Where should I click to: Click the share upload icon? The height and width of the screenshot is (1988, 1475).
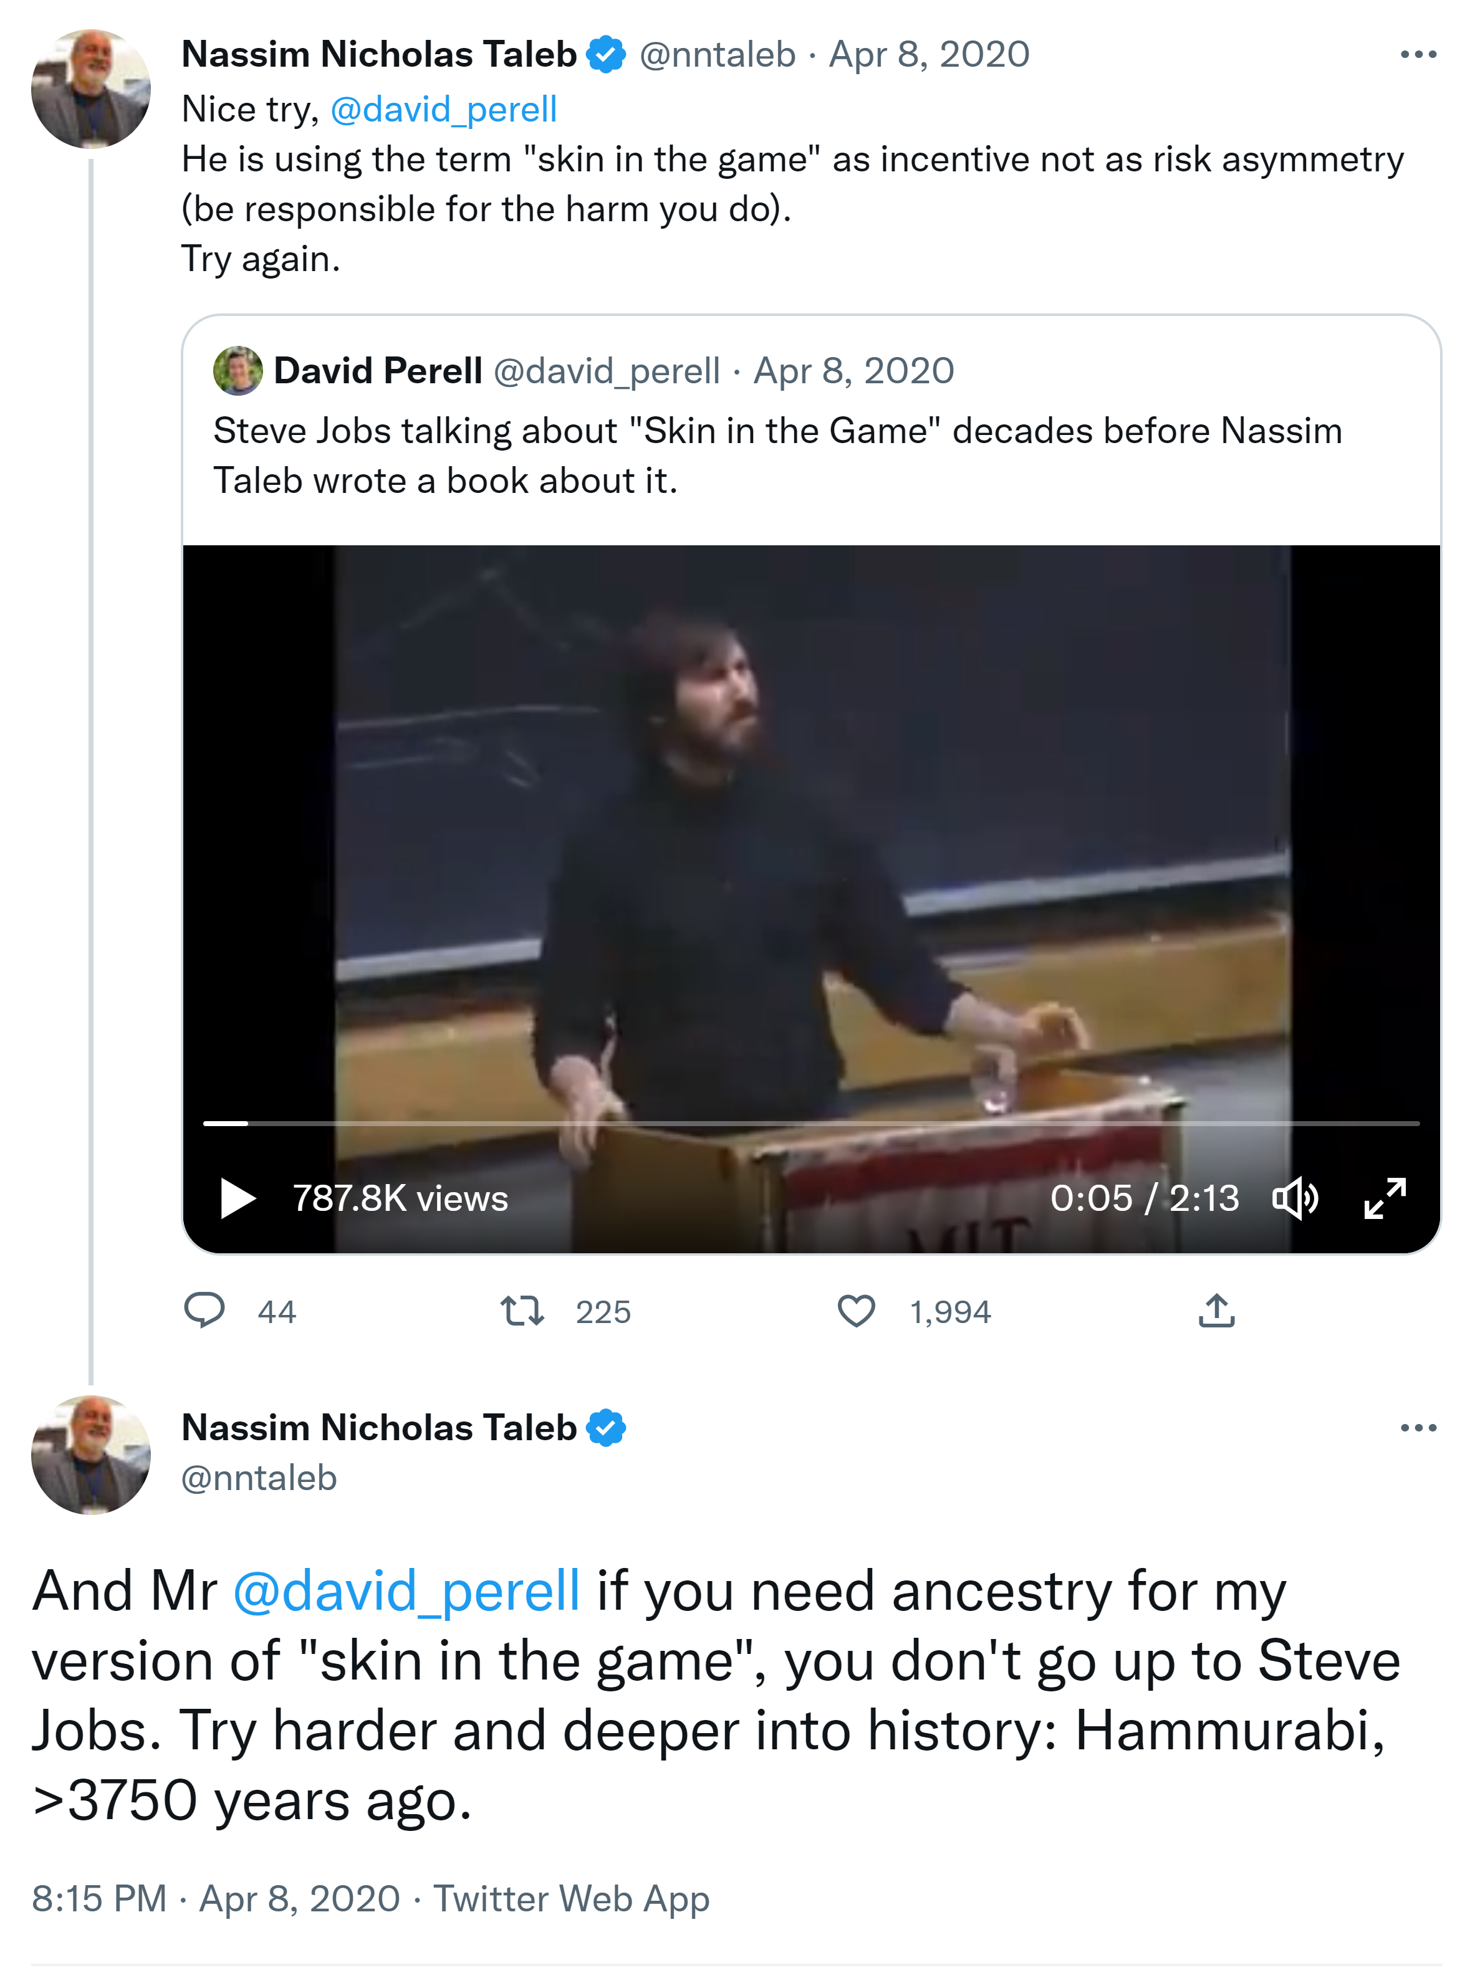1216,1311
